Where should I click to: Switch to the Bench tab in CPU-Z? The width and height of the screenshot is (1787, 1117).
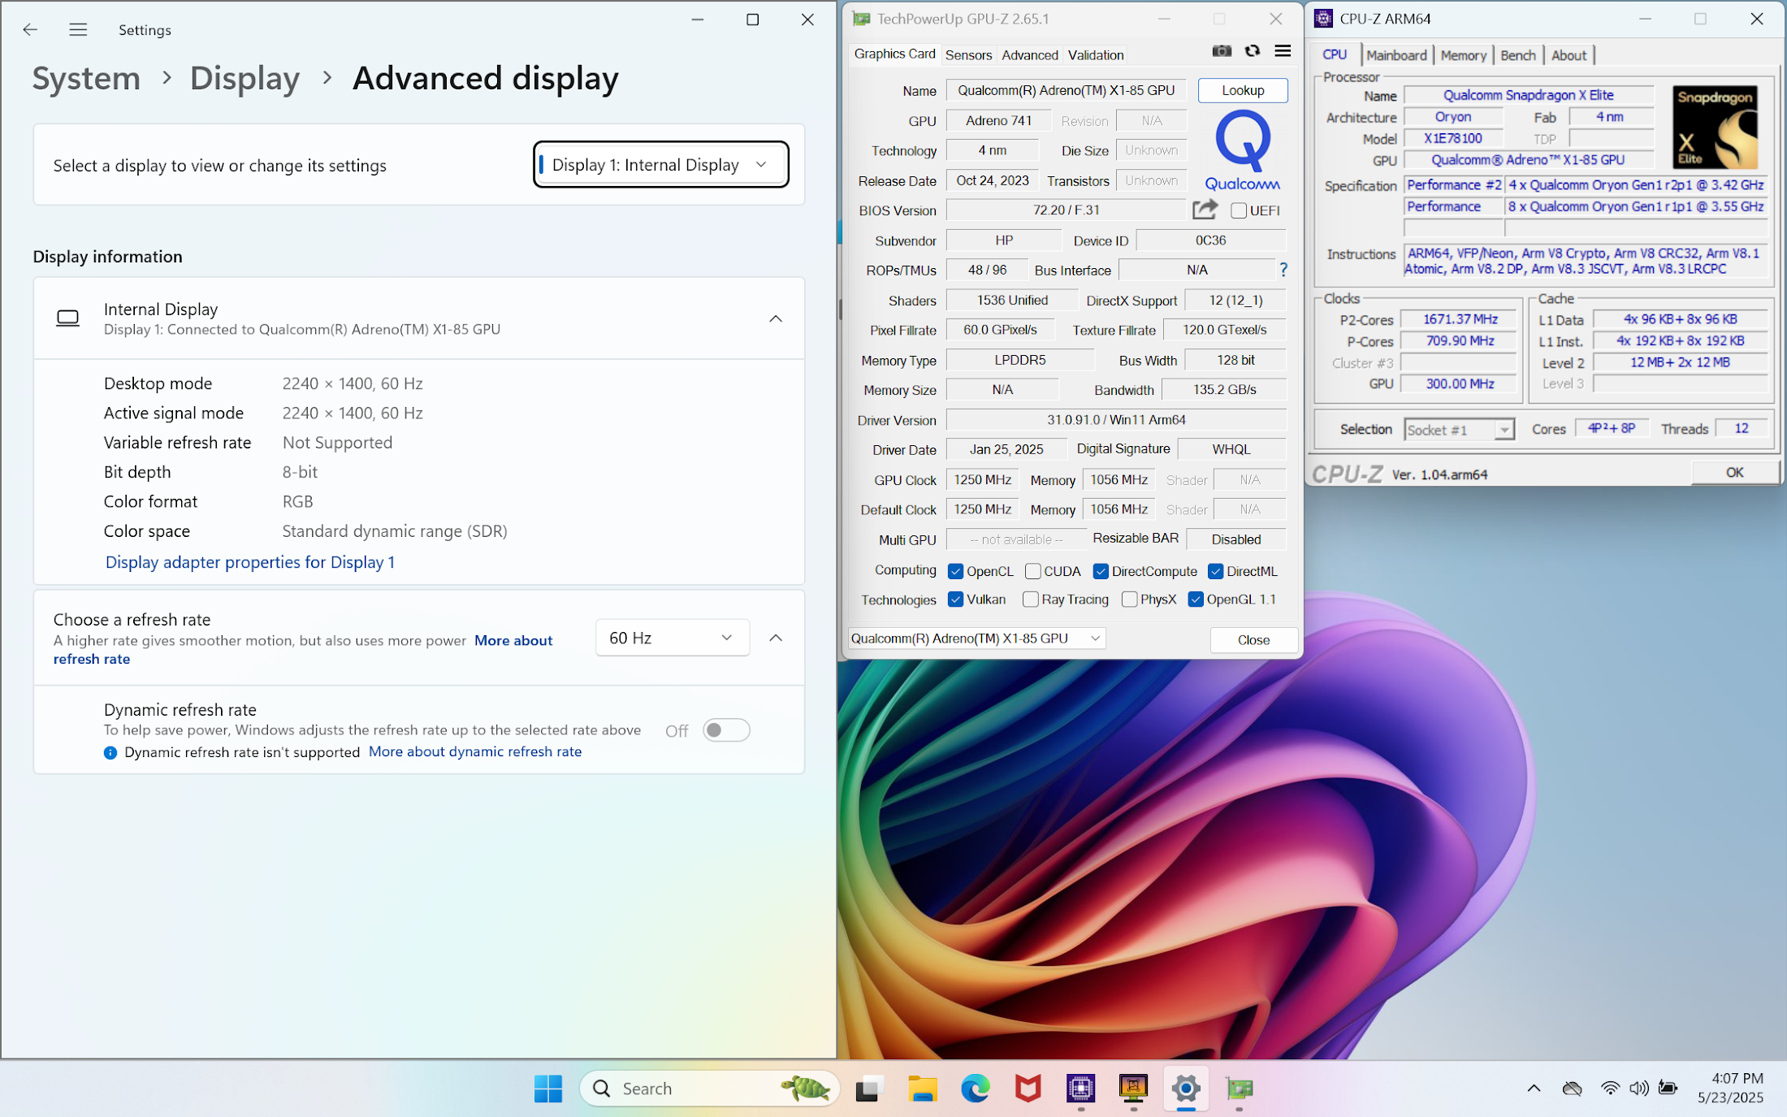coord(1517,55)
